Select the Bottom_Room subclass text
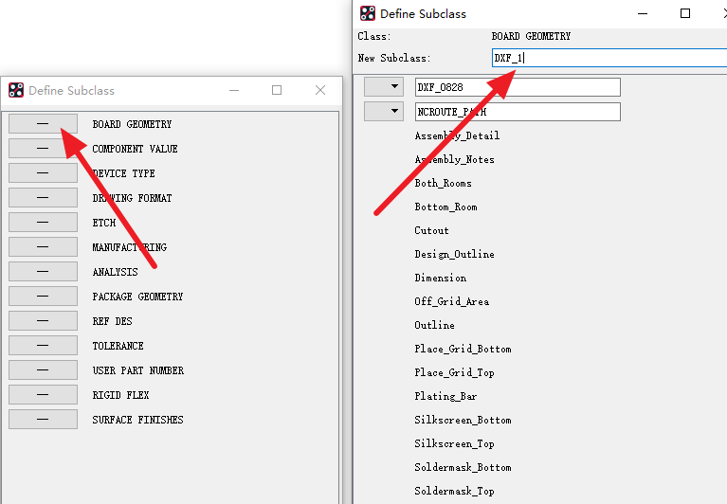This screenshot has width=727, height=504. [446, 207]
